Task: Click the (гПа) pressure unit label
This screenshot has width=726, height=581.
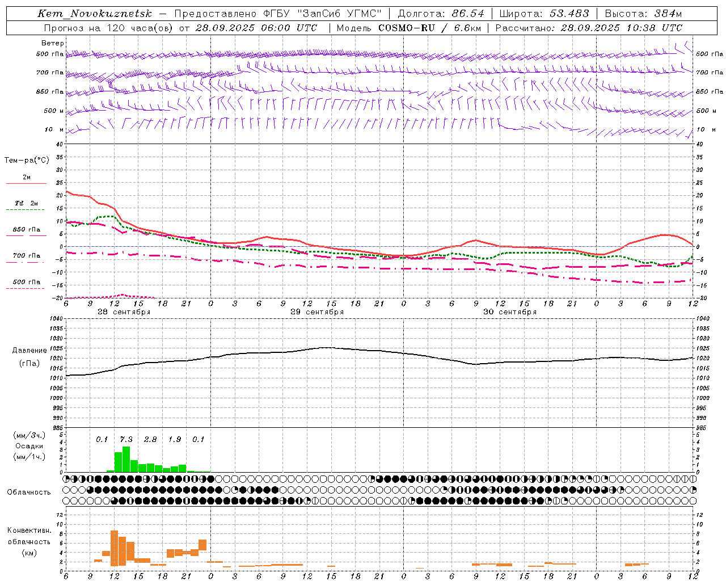Action: click(29, 364)
